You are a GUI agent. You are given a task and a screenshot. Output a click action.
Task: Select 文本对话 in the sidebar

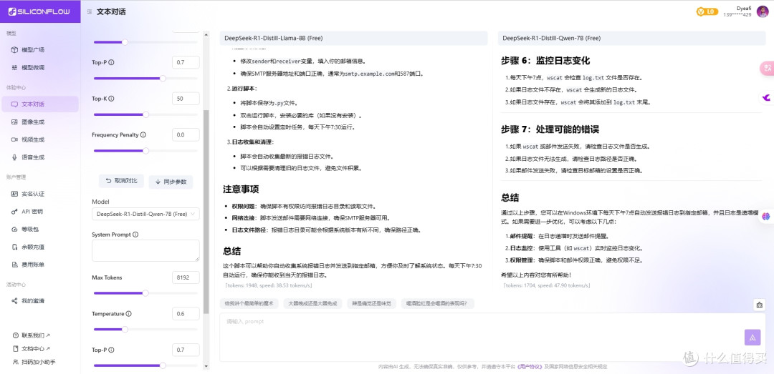[39, 104]
